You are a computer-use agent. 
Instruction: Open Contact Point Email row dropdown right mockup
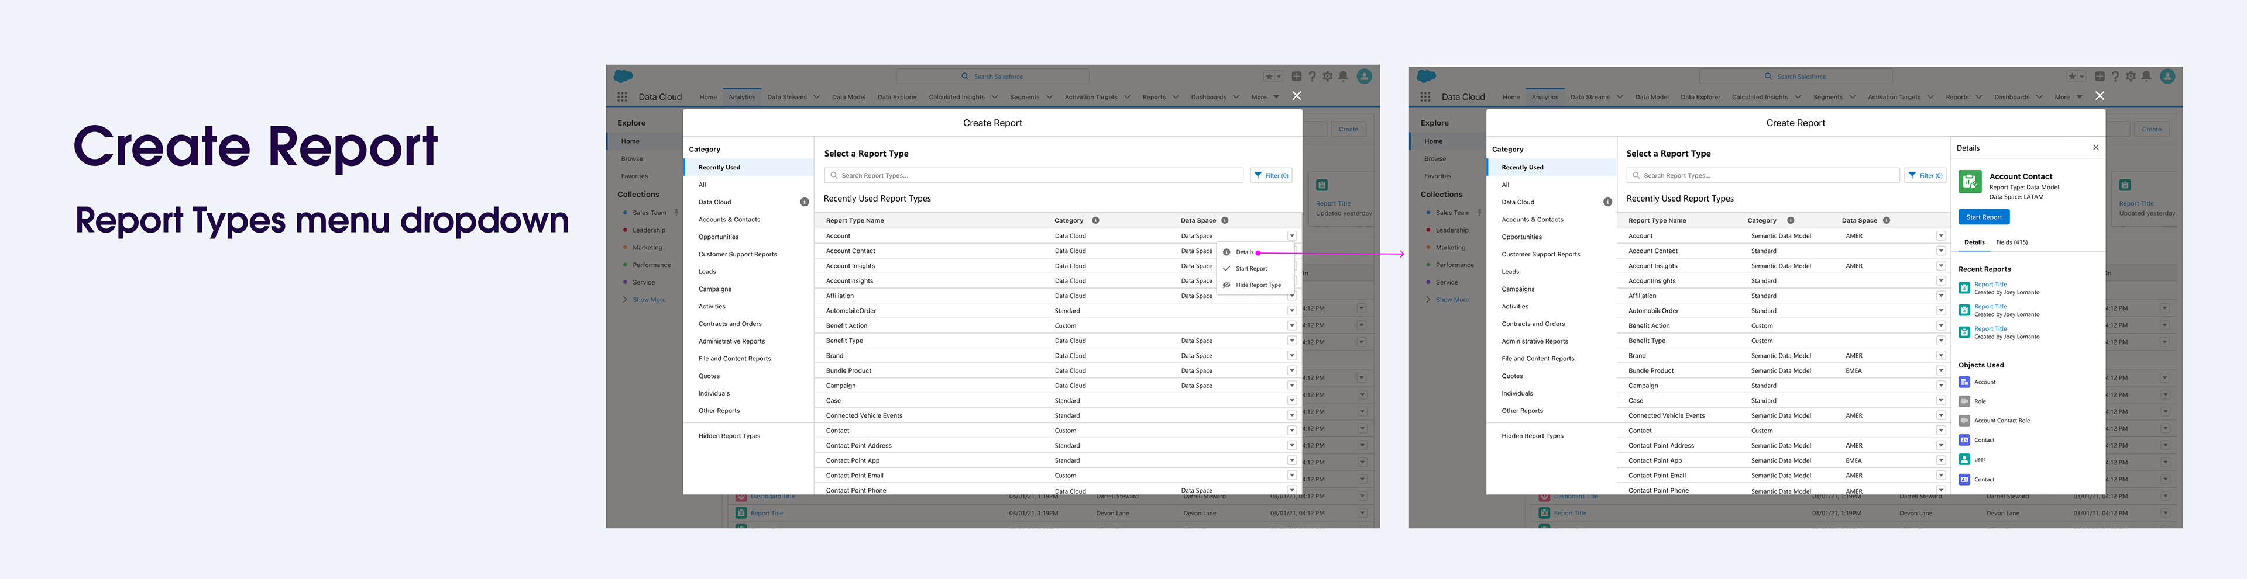click(x=1941, y=476)
